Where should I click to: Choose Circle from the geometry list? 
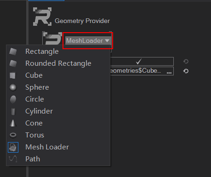pyautogui.click(x=34, y=99)
